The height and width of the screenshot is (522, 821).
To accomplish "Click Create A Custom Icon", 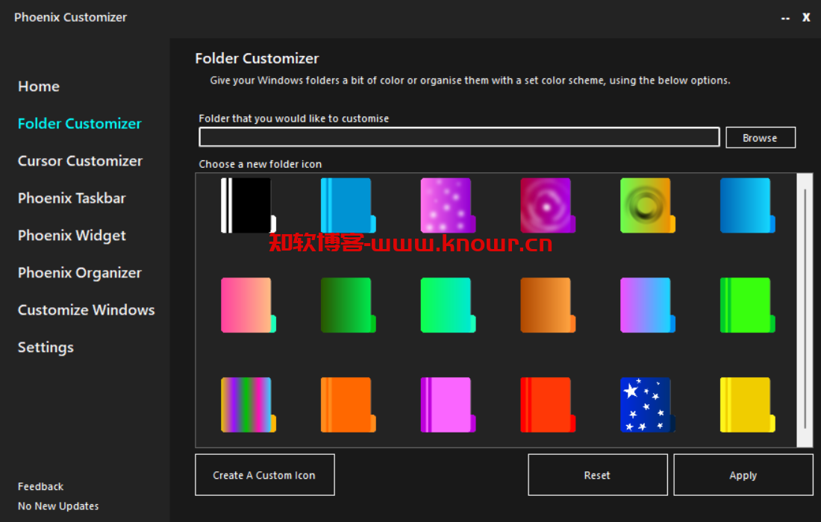I will coord(264,475).
